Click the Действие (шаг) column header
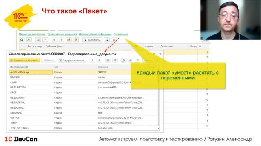This screenshot has width=261, height=146. click(54, 47)
